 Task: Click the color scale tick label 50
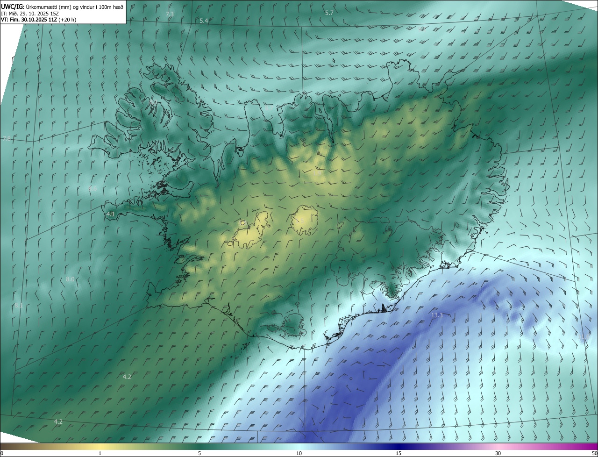click(594, 454)
